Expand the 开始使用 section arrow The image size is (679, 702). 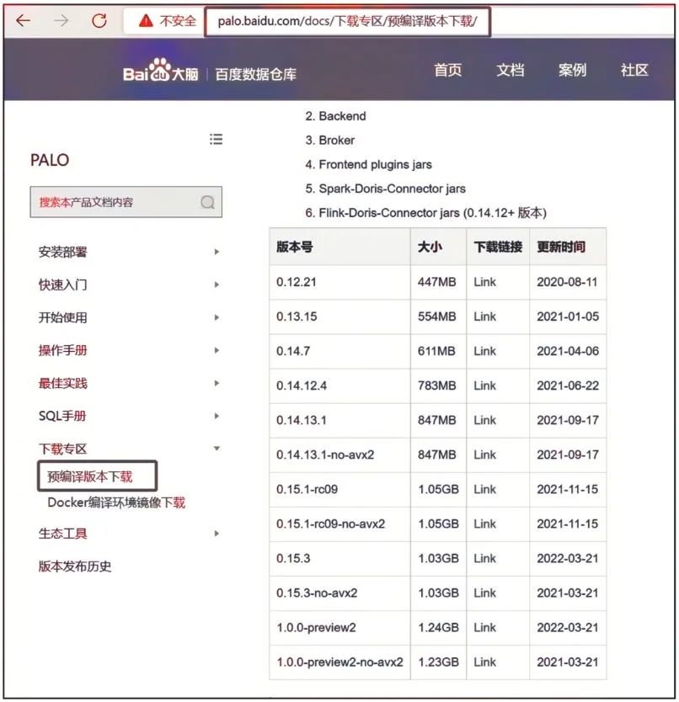pos(217,318)
